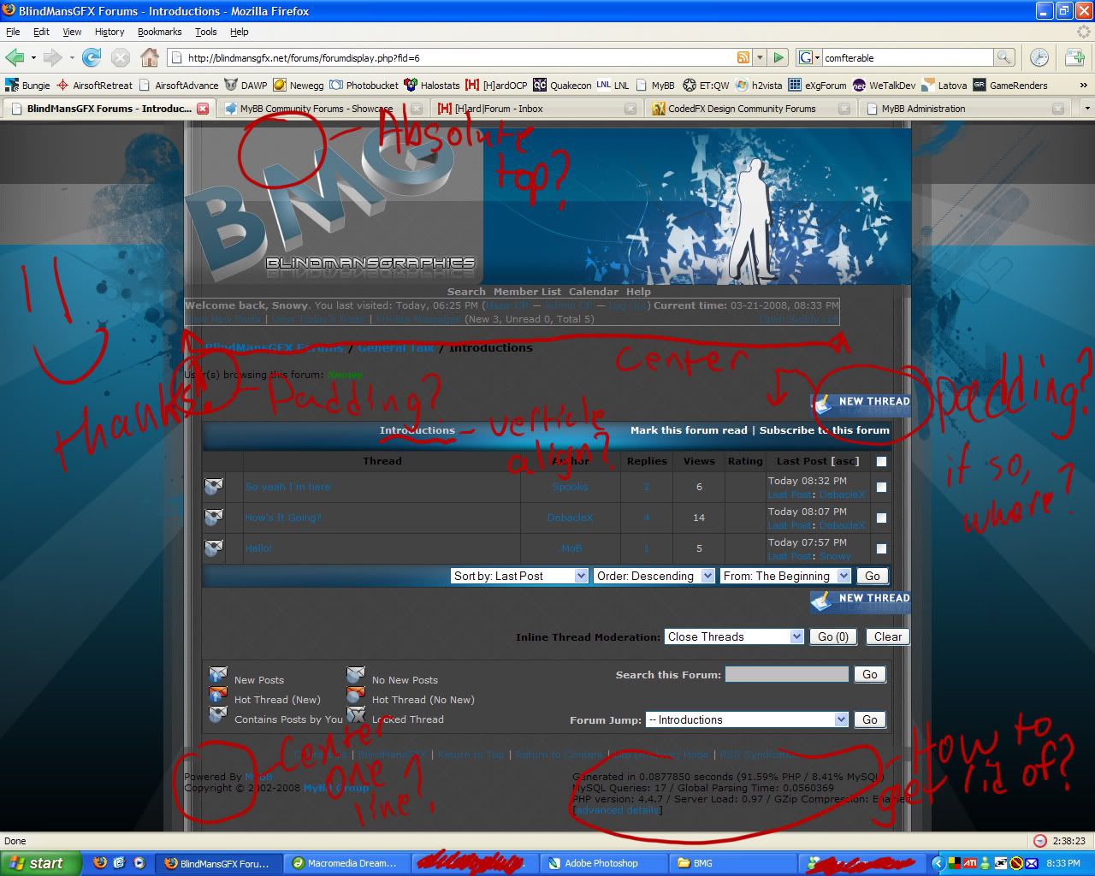Open the Forum Jump "Introductions" dropdown
Screen dimensions: 1095x876
click(747, 719)
